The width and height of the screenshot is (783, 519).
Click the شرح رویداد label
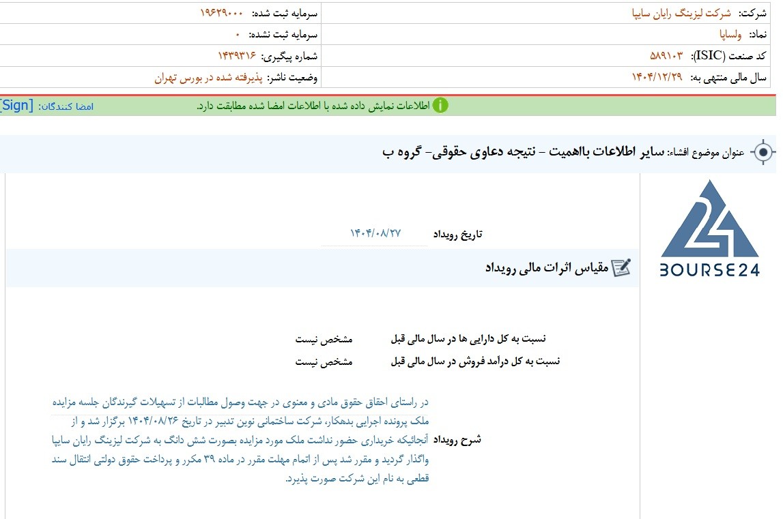pyautogui.click(x=457, y=440)
